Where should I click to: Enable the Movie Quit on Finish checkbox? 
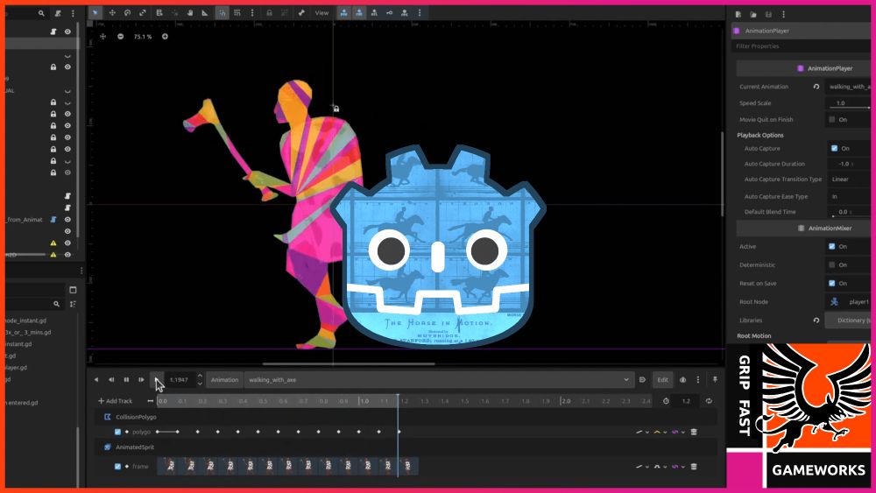(x=832, y=119)
